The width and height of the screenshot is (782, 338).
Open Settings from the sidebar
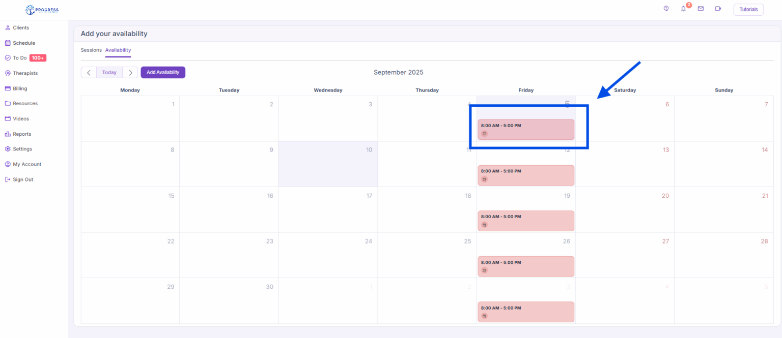tap(22, 149)
